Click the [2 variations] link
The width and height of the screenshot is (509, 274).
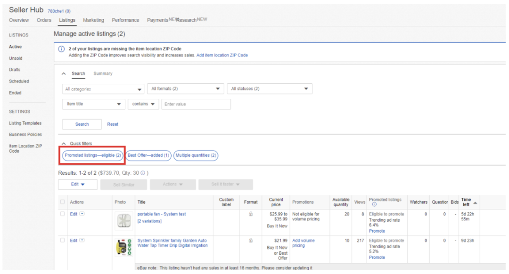coord(149,221)
